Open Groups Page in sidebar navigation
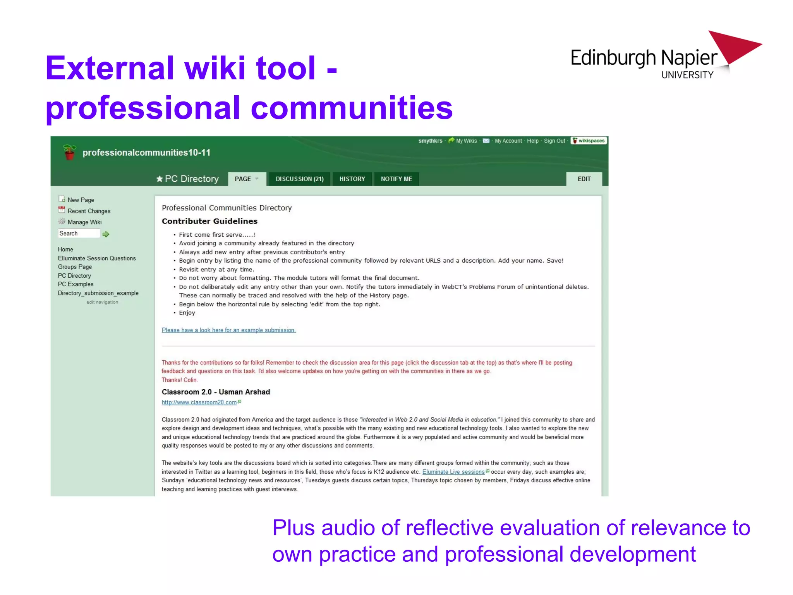This screenshot has height=595, width=793. click(x=75, y=267)
